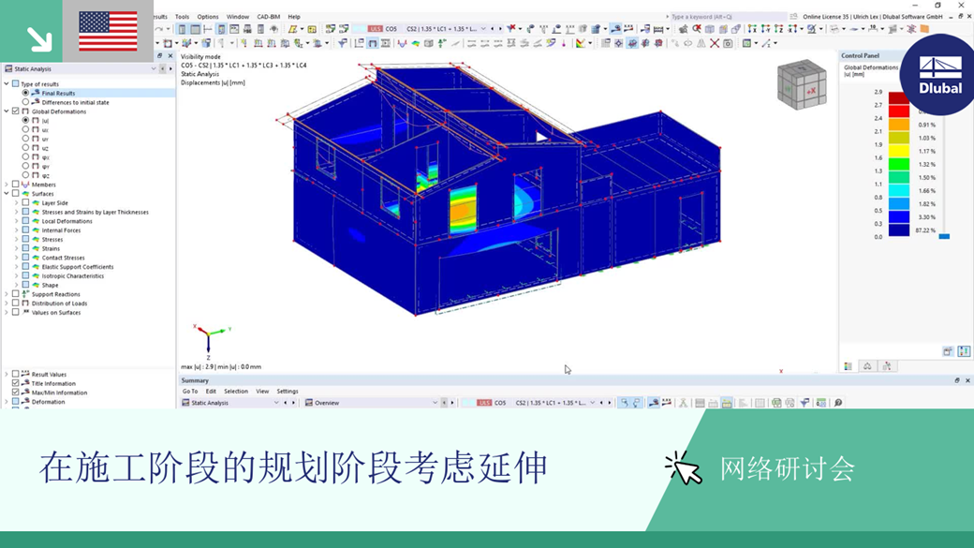The image size is (974, 548).
Task: Open Go To menu in Summary panel
Action: [x=190, y=392]
